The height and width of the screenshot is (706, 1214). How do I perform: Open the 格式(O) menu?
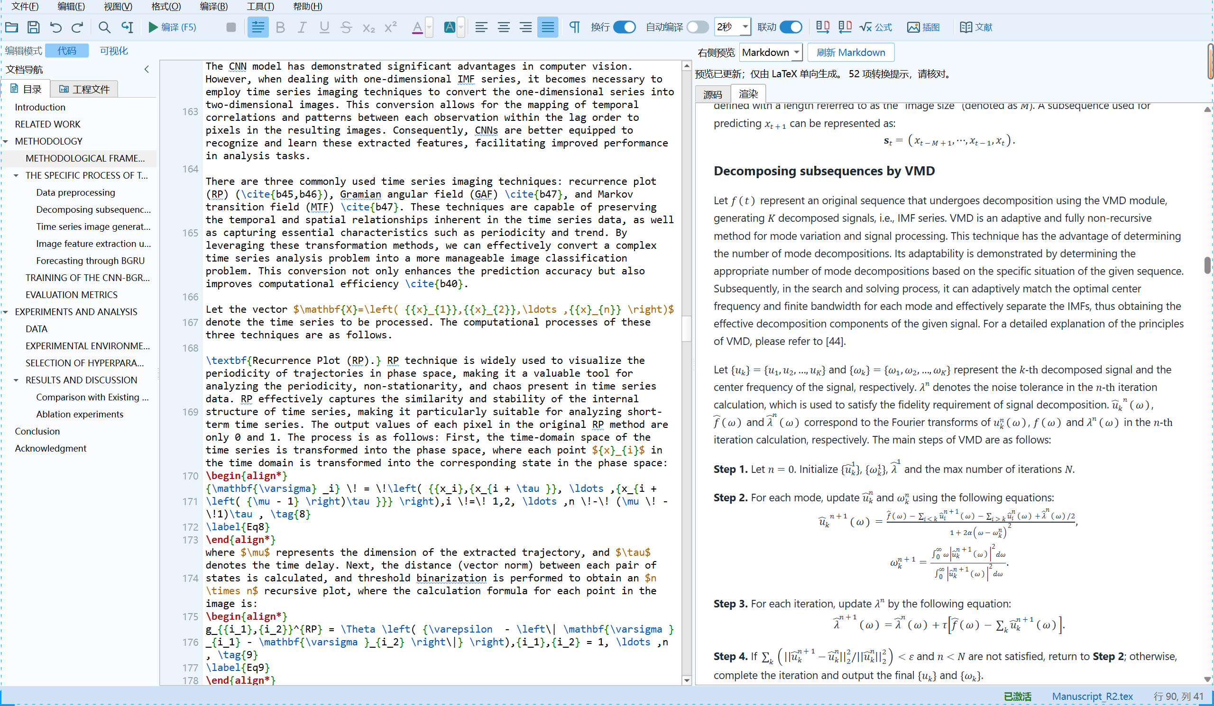point(166,6)
